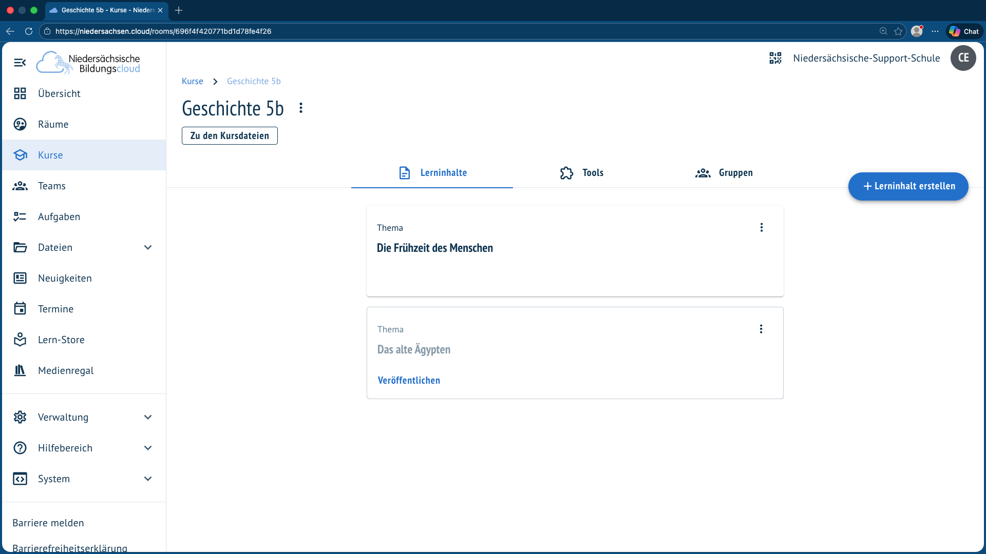Bookmark this page with the star icon
Image resolution: width=986 pixels, height=554 pixels.
pyautogui.click(x=898, y=31)
